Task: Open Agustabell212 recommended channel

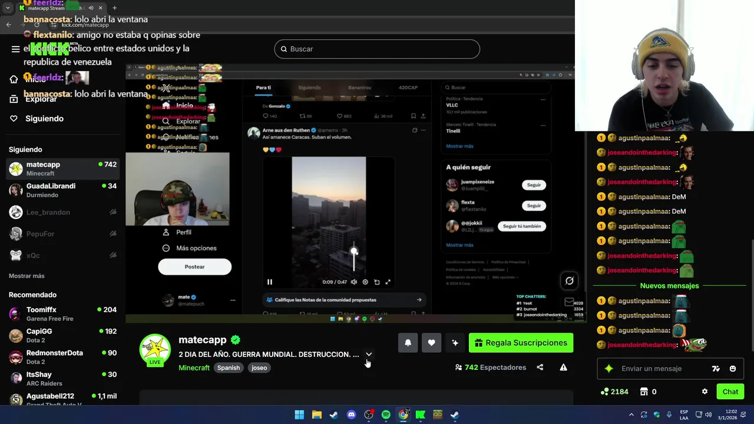Action: (x=63, y=399)
